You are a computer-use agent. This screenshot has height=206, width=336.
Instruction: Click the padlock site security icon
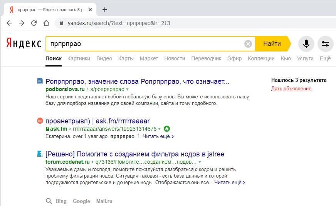pos(62,23)
